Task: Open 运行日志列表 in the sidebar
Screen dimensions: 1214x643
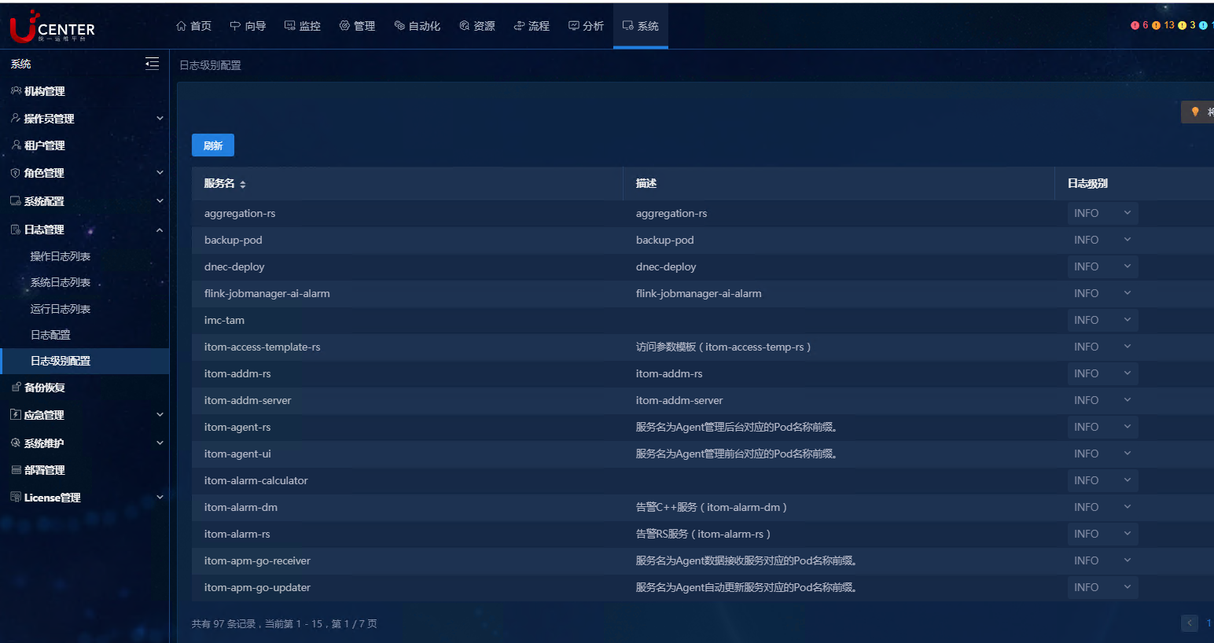Action: (x=61, y=309)
